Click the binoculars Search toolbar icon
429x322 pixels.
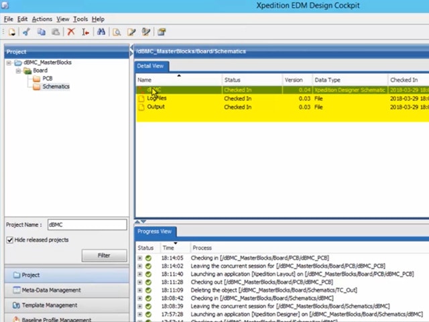coord(101,32)
